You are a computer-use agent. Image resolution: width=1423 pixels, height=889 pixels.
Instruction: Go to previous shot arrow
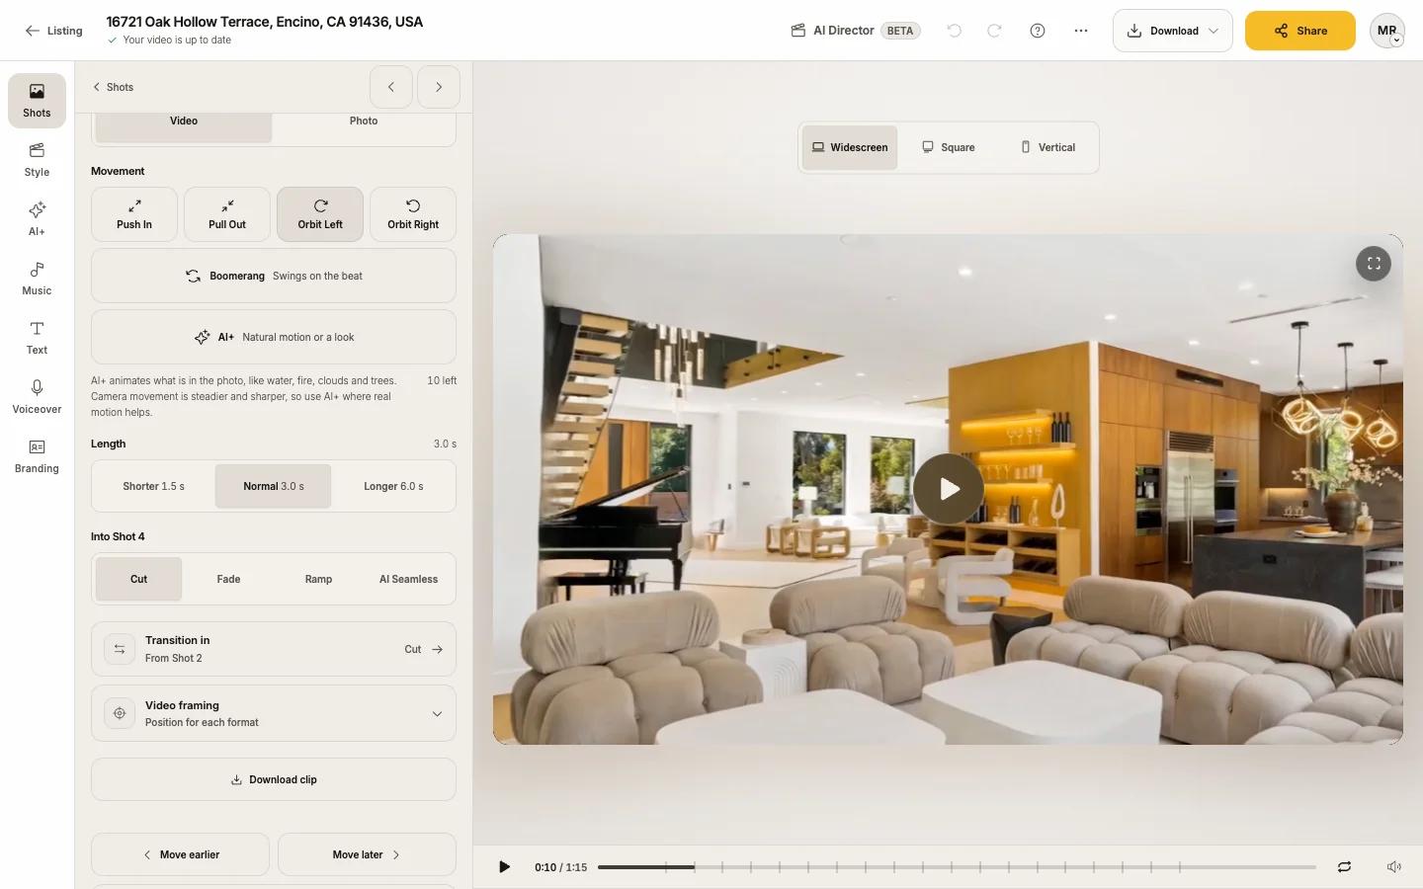(391, 87)
